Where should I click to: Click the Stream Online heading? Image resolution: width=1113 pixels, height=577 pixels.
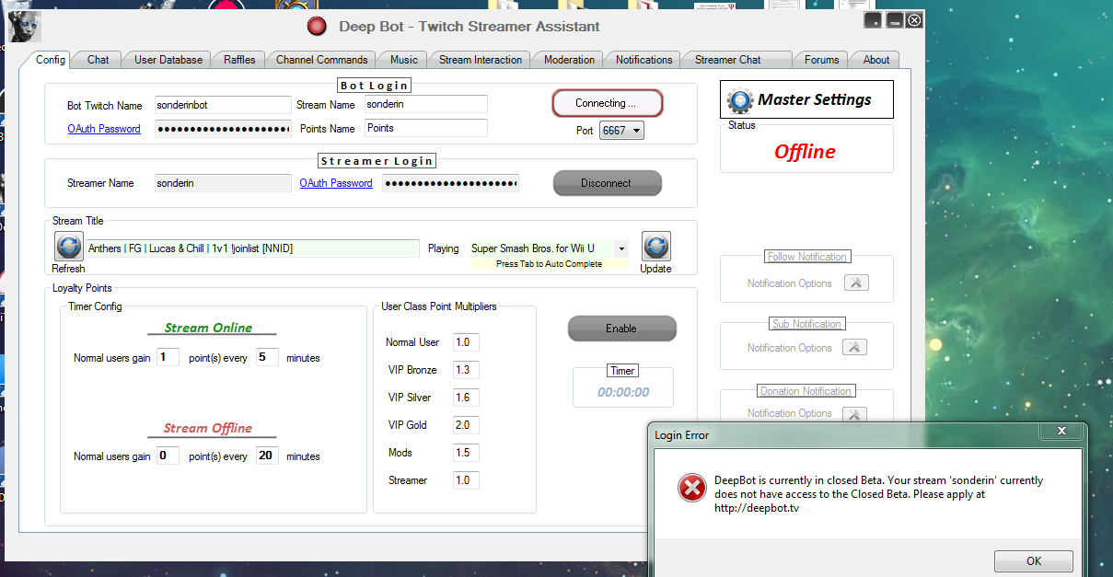(208, 328)
